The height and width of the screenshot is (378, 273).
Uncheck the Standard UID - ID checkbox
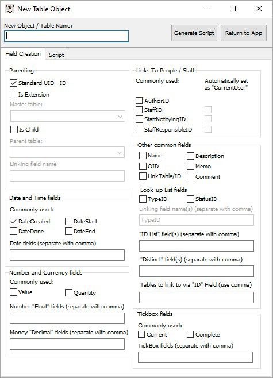[x=13, y=83]
